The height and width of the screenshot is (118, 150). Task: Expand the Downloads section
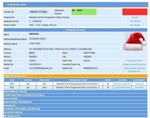[x=75, y=105]
